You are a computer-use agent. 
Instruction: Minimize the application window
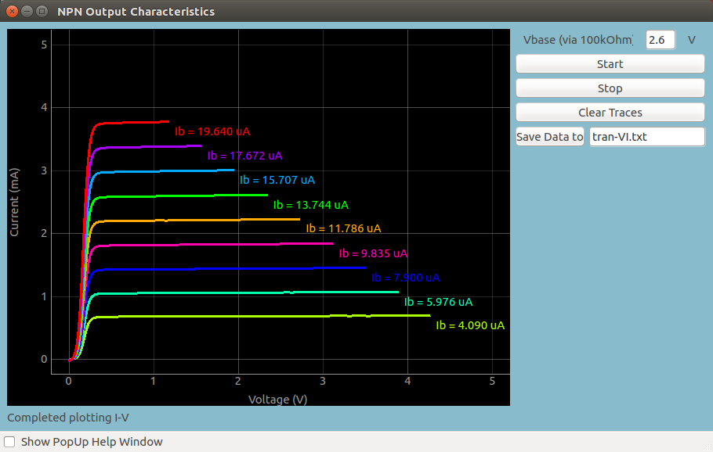27,12
